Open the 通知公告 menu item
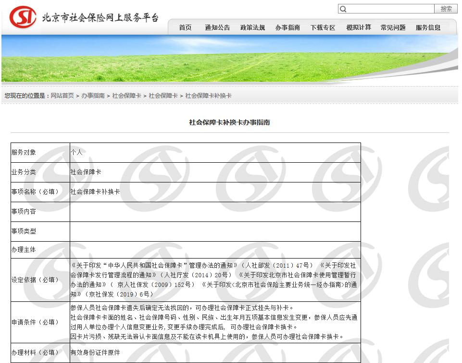The width and height of the screenshot is (462, 363). point(217,27)
